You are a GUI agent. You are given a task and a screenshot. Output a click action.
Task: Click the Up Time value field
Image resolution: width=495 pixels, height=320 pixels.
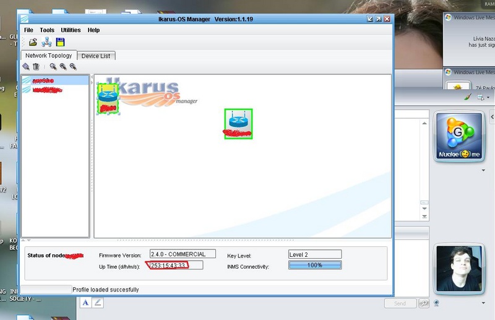pyautogui.click(x=176, y=266)
